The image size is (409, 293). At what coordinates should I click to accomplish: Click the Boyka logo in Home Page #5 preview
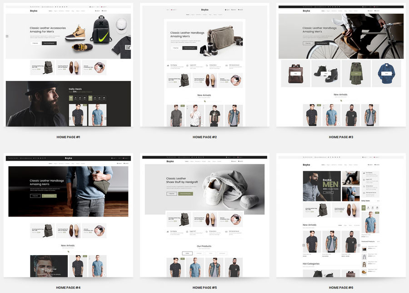[170, 162]
